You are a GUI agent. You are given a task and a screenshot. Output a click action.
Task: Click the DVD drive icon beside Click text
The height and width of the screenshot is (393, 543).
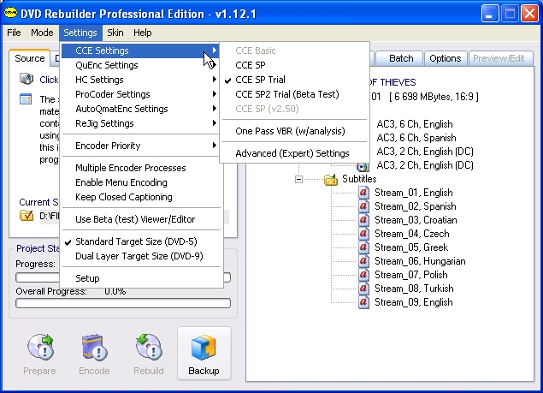(x=27, y=79)
